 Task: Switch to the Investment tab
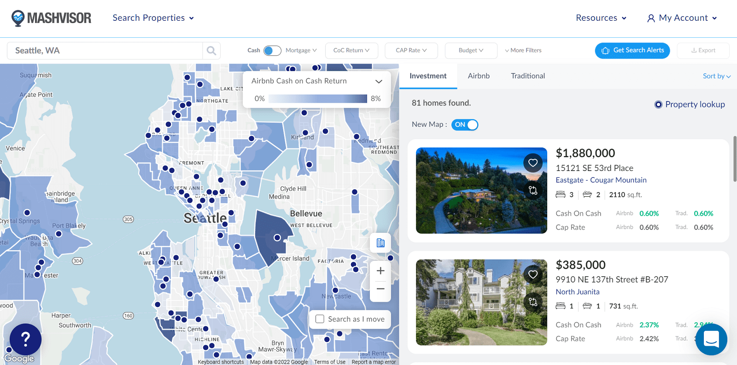pos(428,76)
